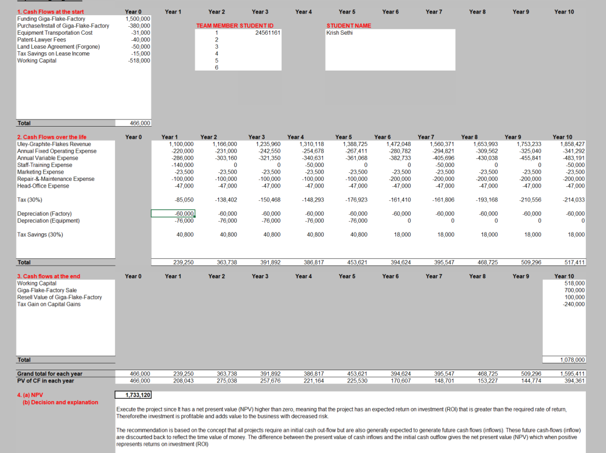
Task: Select the Repair-&-Maintenance Expense label
Action: click(55, 179)
